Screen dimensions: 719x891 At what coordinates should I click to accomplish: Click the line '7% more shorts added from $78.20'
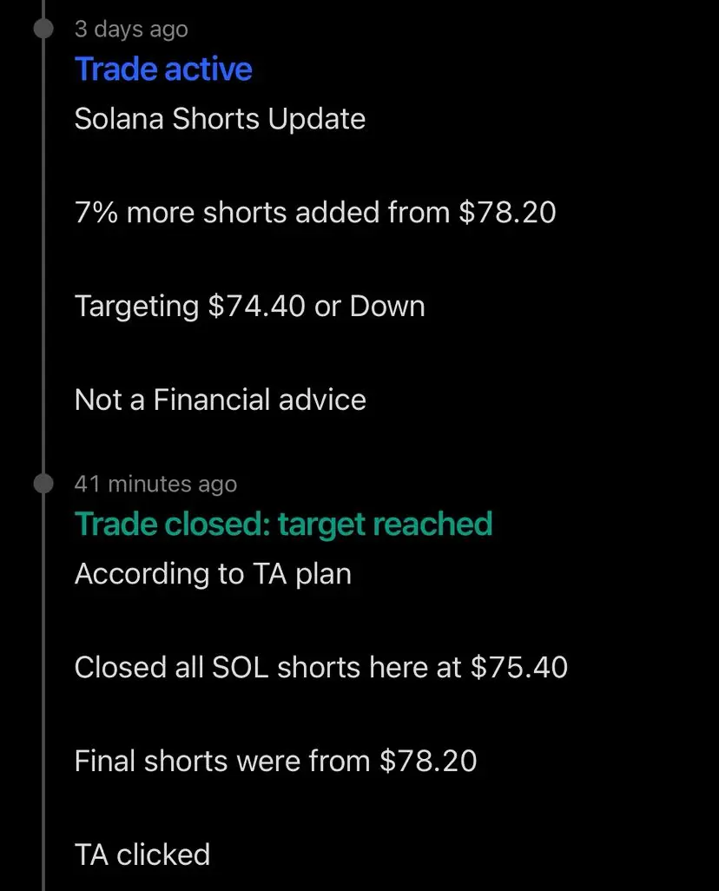click(x=315, y=213)
